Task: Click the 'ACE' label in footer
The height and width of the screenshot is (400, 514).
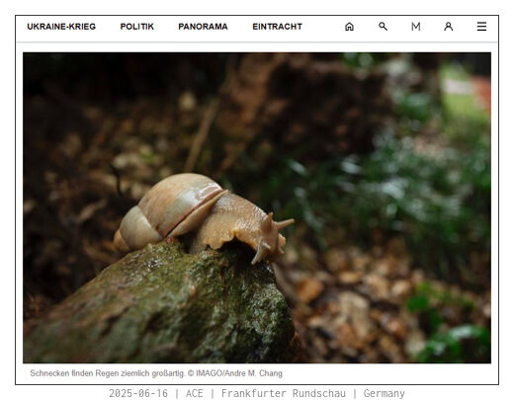Action: (195, 393)
